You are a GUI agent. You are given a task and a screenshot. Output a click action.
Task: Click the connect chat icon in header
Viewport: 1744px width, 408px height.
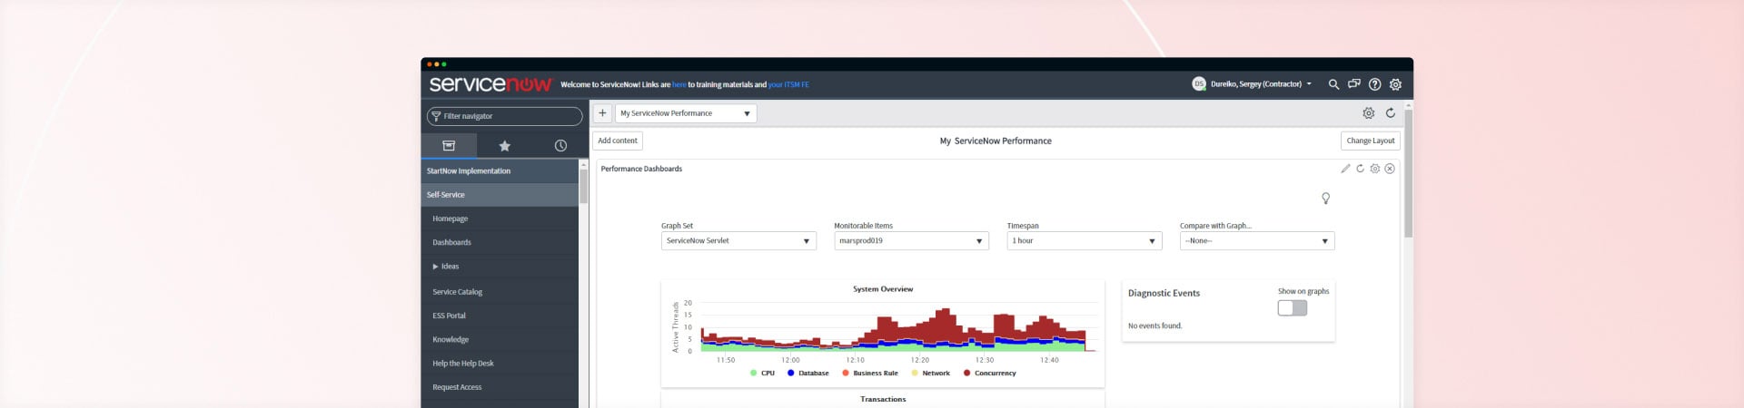1353,84
